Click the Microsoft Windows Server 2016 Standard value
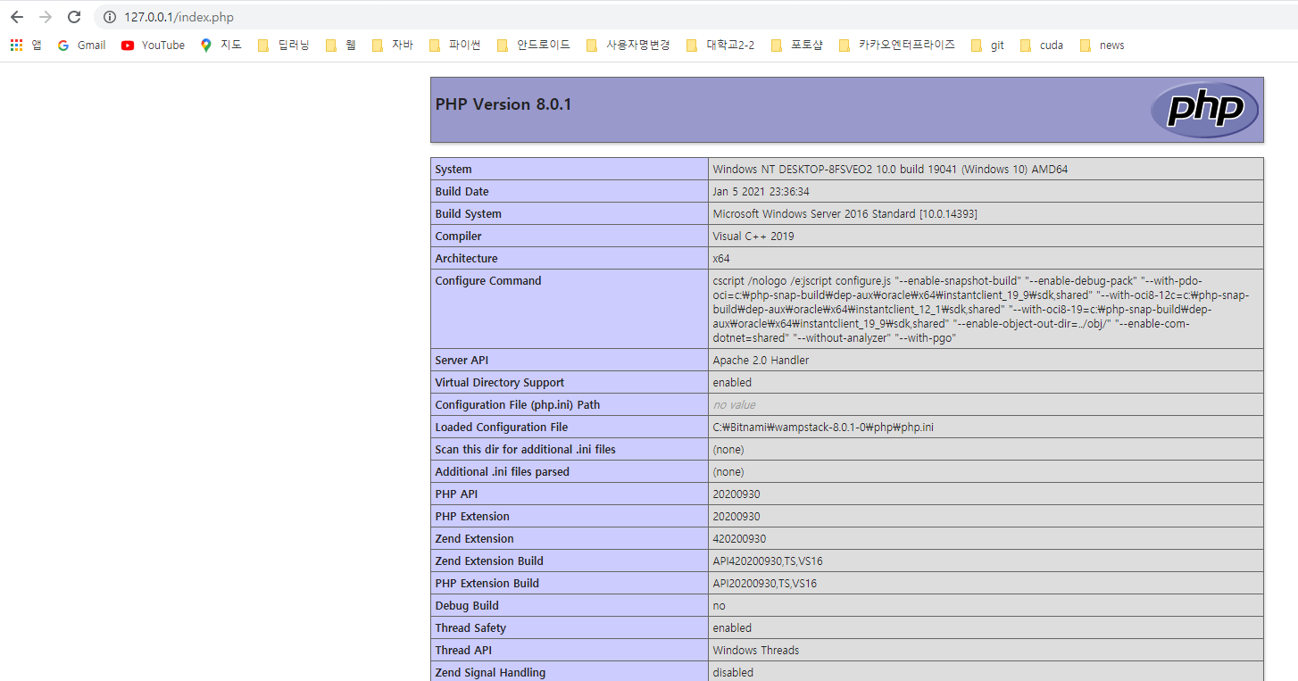 [x=845, y=214]
